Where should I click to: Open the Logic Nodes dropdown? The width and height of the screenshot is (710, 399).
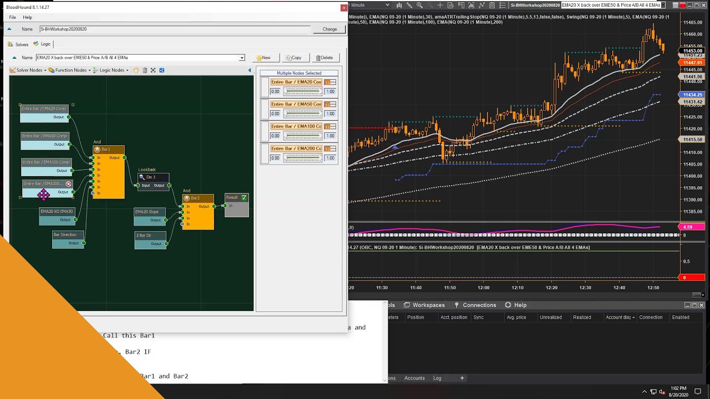[x=111, y=70]
